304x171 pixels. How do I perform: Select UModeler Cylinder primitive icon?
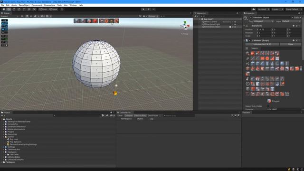(x=267, y=63)
